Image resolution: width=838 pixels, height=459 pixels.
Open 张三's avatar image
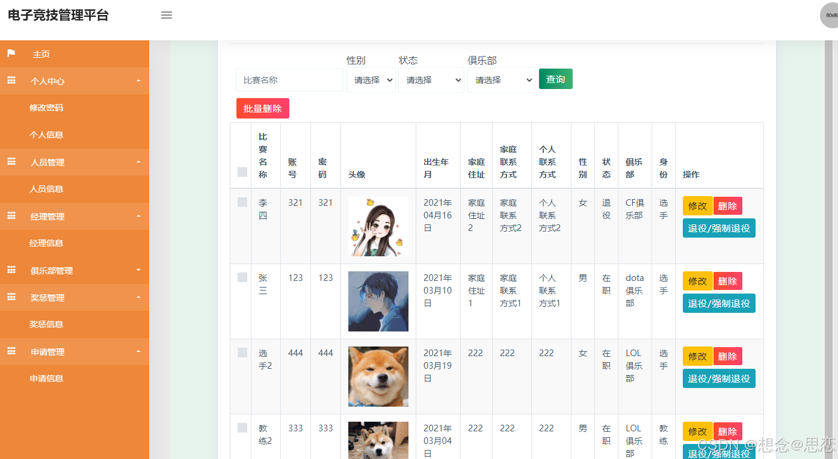378,301
